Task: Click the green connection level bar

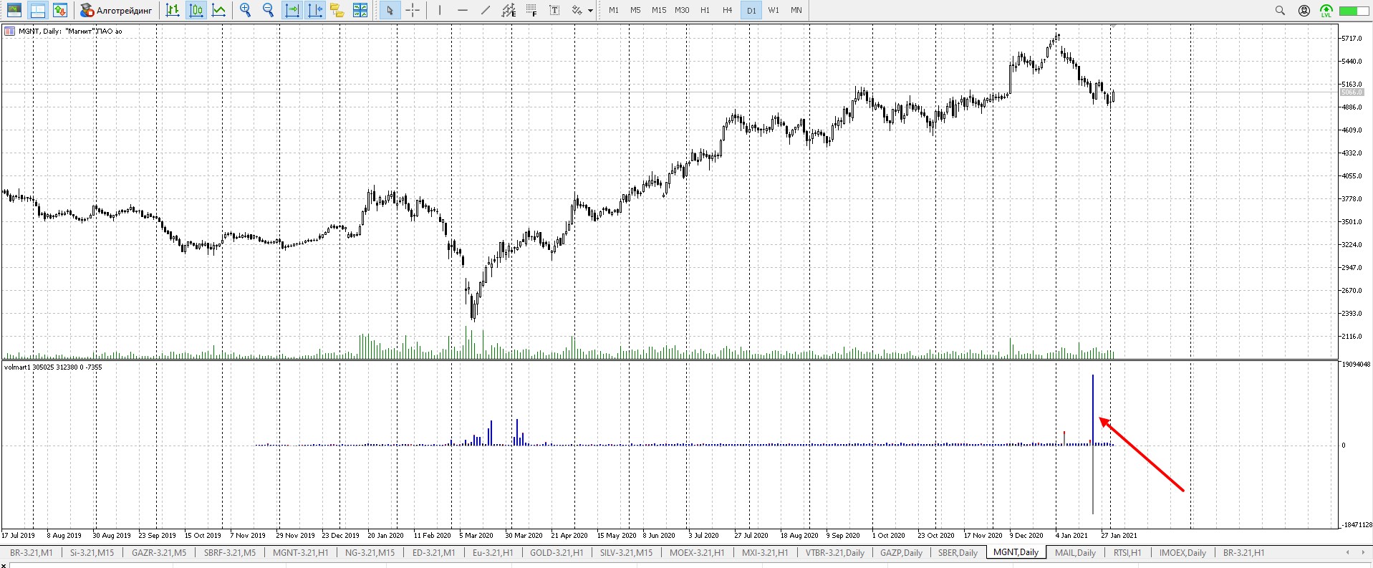Action: (1353, 10)
